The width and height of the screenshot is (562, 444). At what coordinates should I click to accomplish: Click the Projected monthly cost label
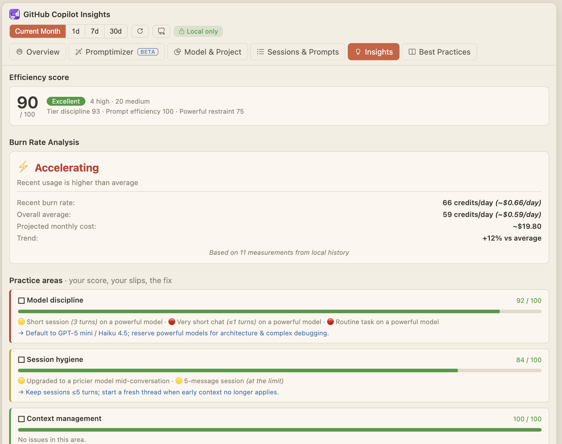pos(56,226)
